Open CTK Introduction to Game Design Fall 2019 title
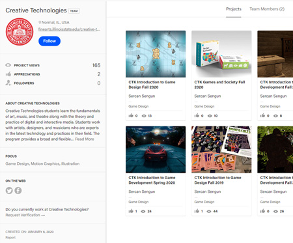293x243 pixels. [217, 180]
